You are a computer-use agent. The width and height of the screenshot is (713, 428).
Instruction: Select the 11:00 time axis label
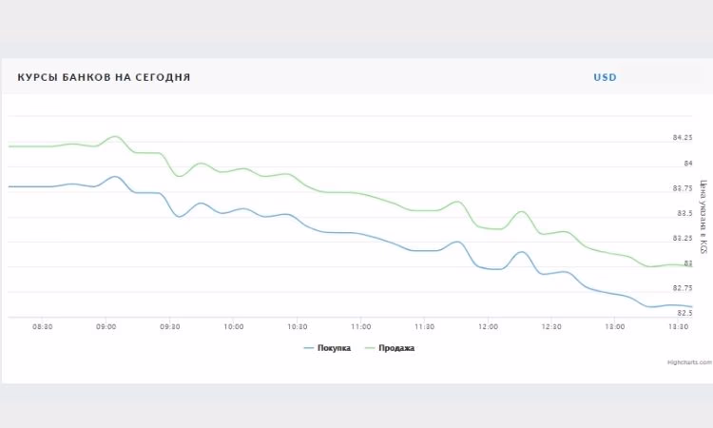[360, 326]
